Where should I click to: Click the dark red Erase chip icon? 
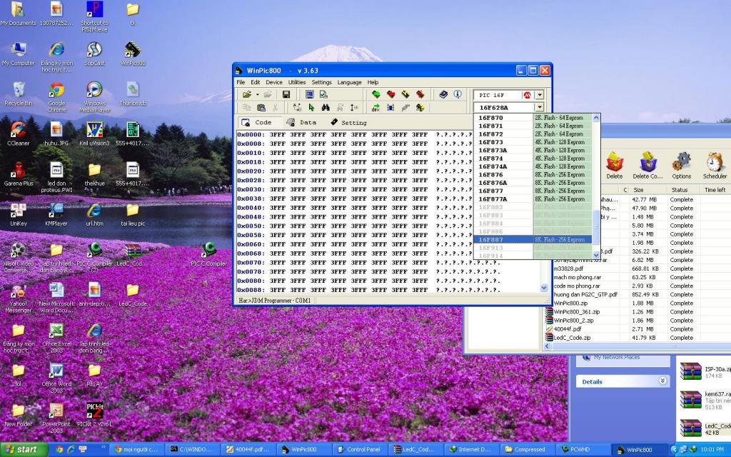click(x=420, y=95)
